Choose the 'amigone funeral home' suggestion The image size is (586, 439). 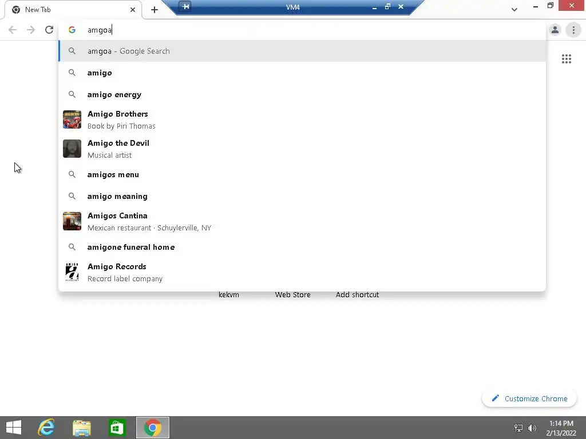click(x=302, y=247)
